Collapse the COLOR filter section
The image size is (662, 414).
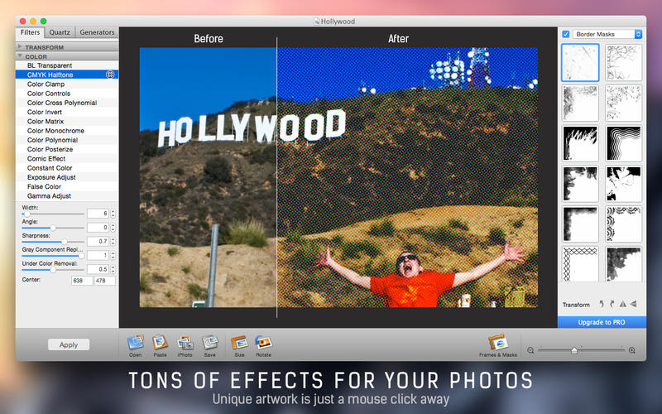tap(19, 56)
